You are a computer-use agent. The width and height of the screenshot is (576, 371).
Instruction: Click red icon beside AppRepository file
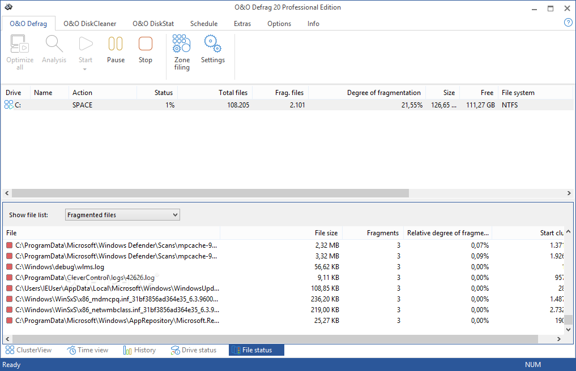coord(10,320)
